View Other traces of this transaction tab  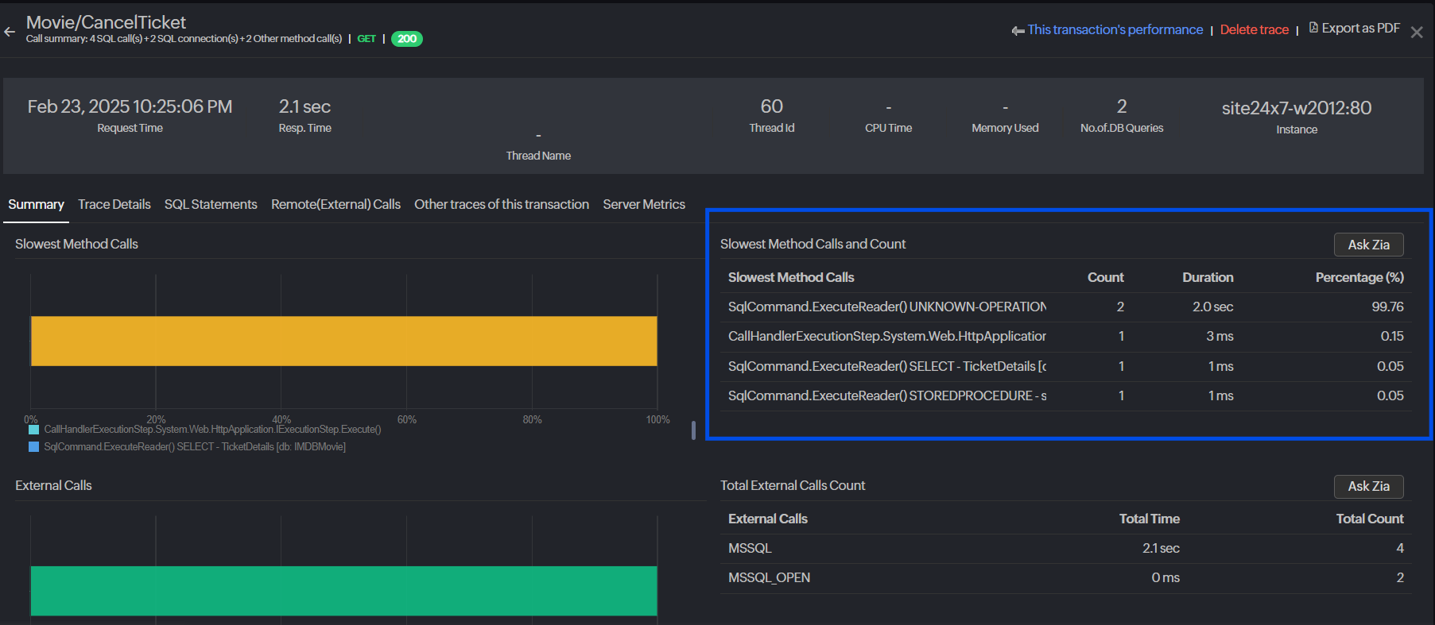tap(502, 204)
